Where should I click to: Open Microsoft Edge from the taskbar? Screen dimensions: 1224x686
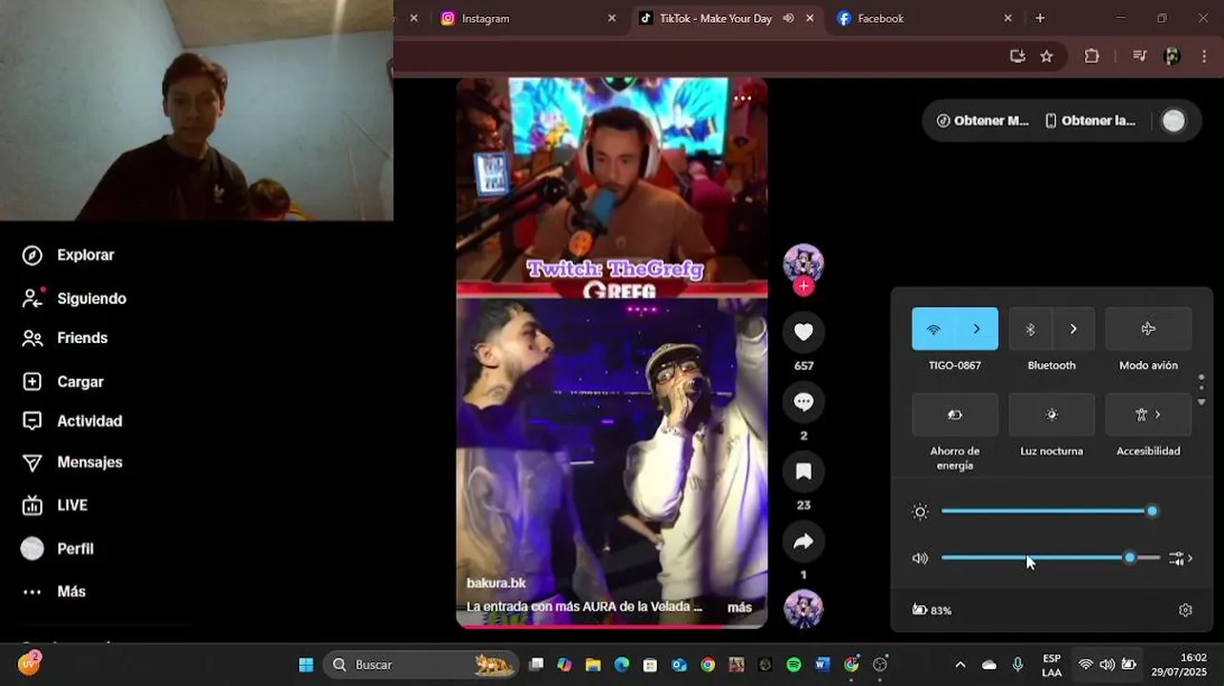tap(622, 665)
